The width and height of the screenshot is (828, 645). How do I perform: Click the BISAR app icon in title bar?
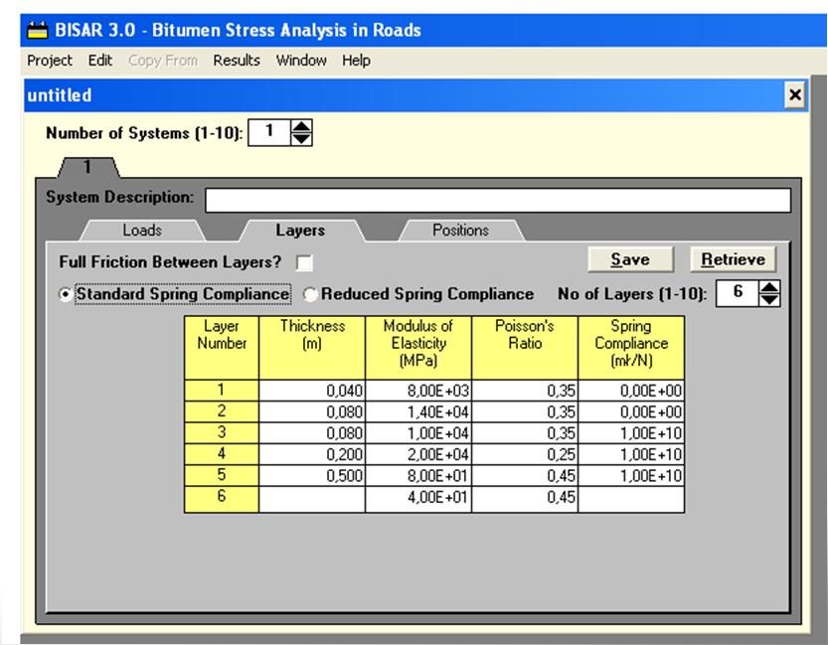tap(37, 30)
